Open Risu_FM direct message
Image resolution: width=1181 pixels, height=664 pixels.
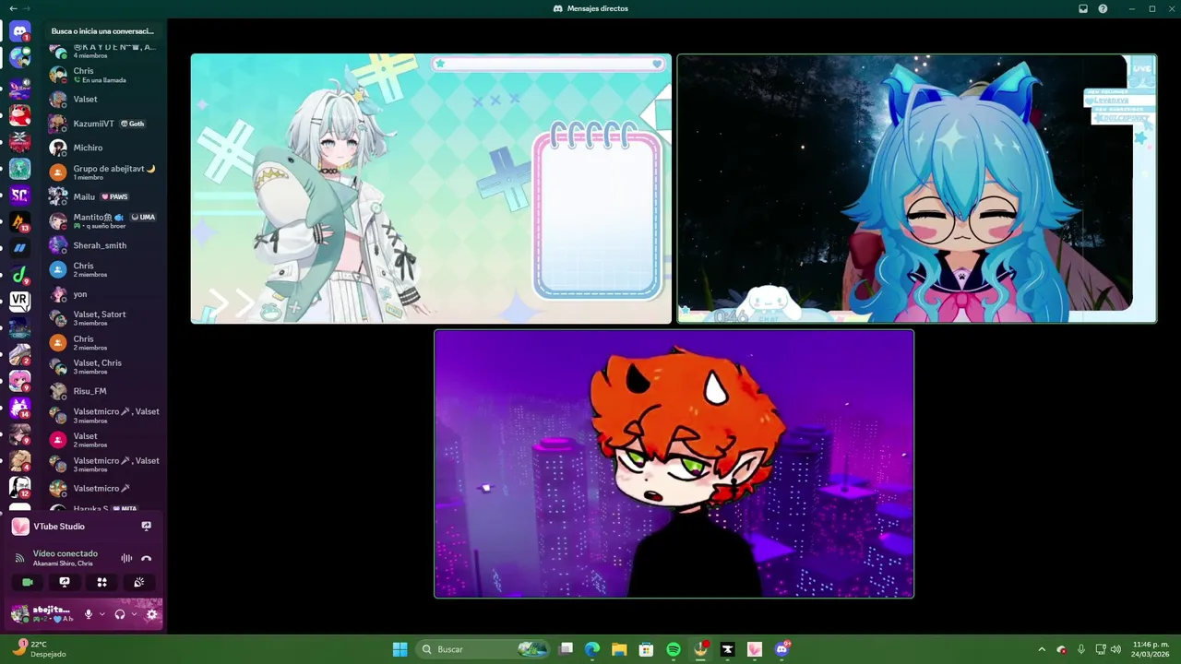(x=104, y=391)
